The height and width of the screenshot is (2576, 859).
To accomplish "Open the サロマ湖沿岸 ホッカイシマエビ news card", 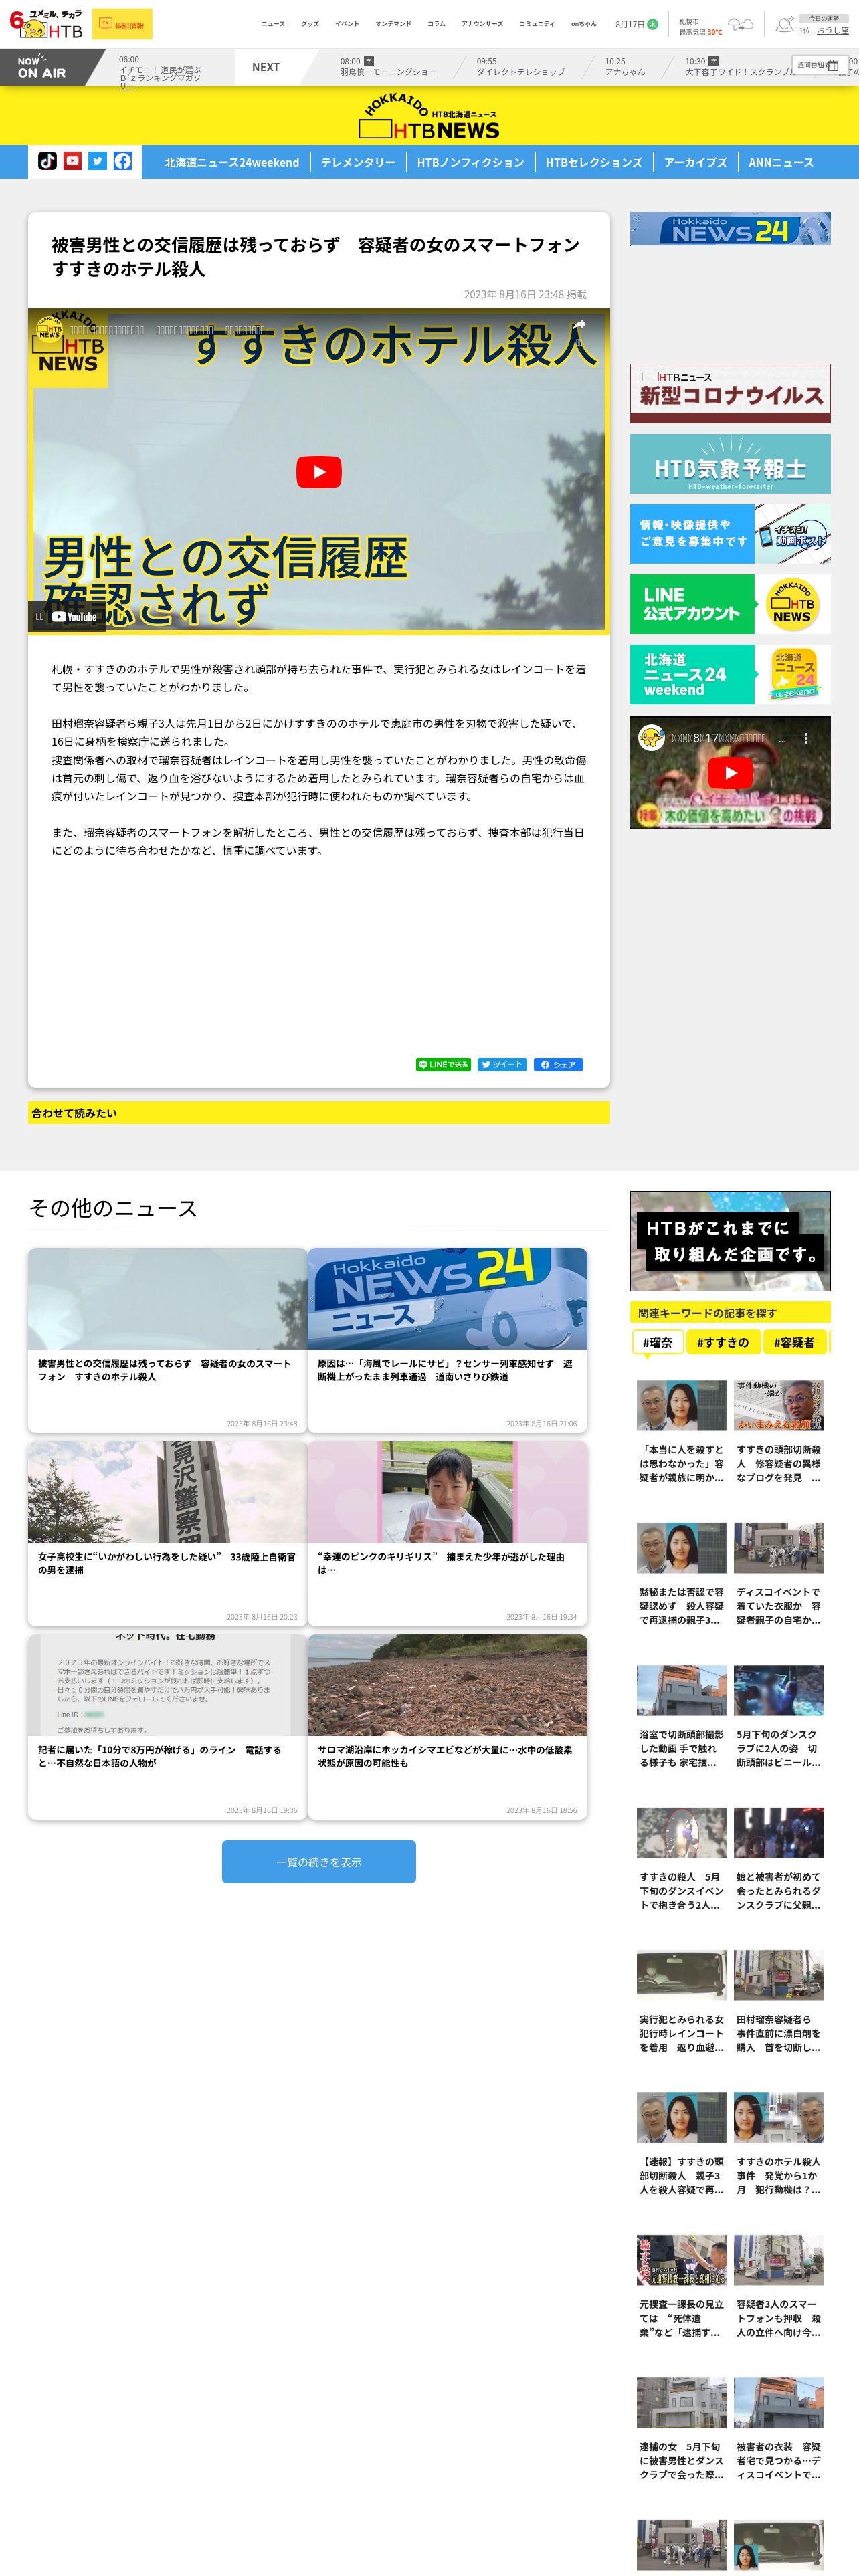I will pyautogui.click(x=447, y=1726).
